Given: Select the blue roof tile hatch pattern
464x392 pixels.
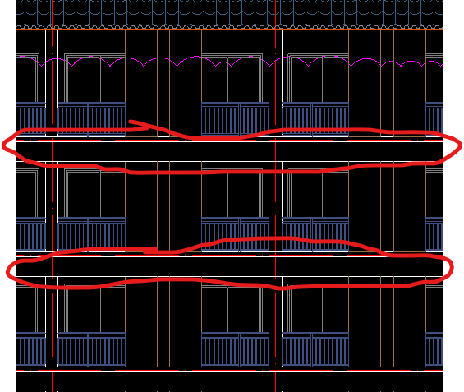Looking at the screenshot, I should click(x=229, y=12).
